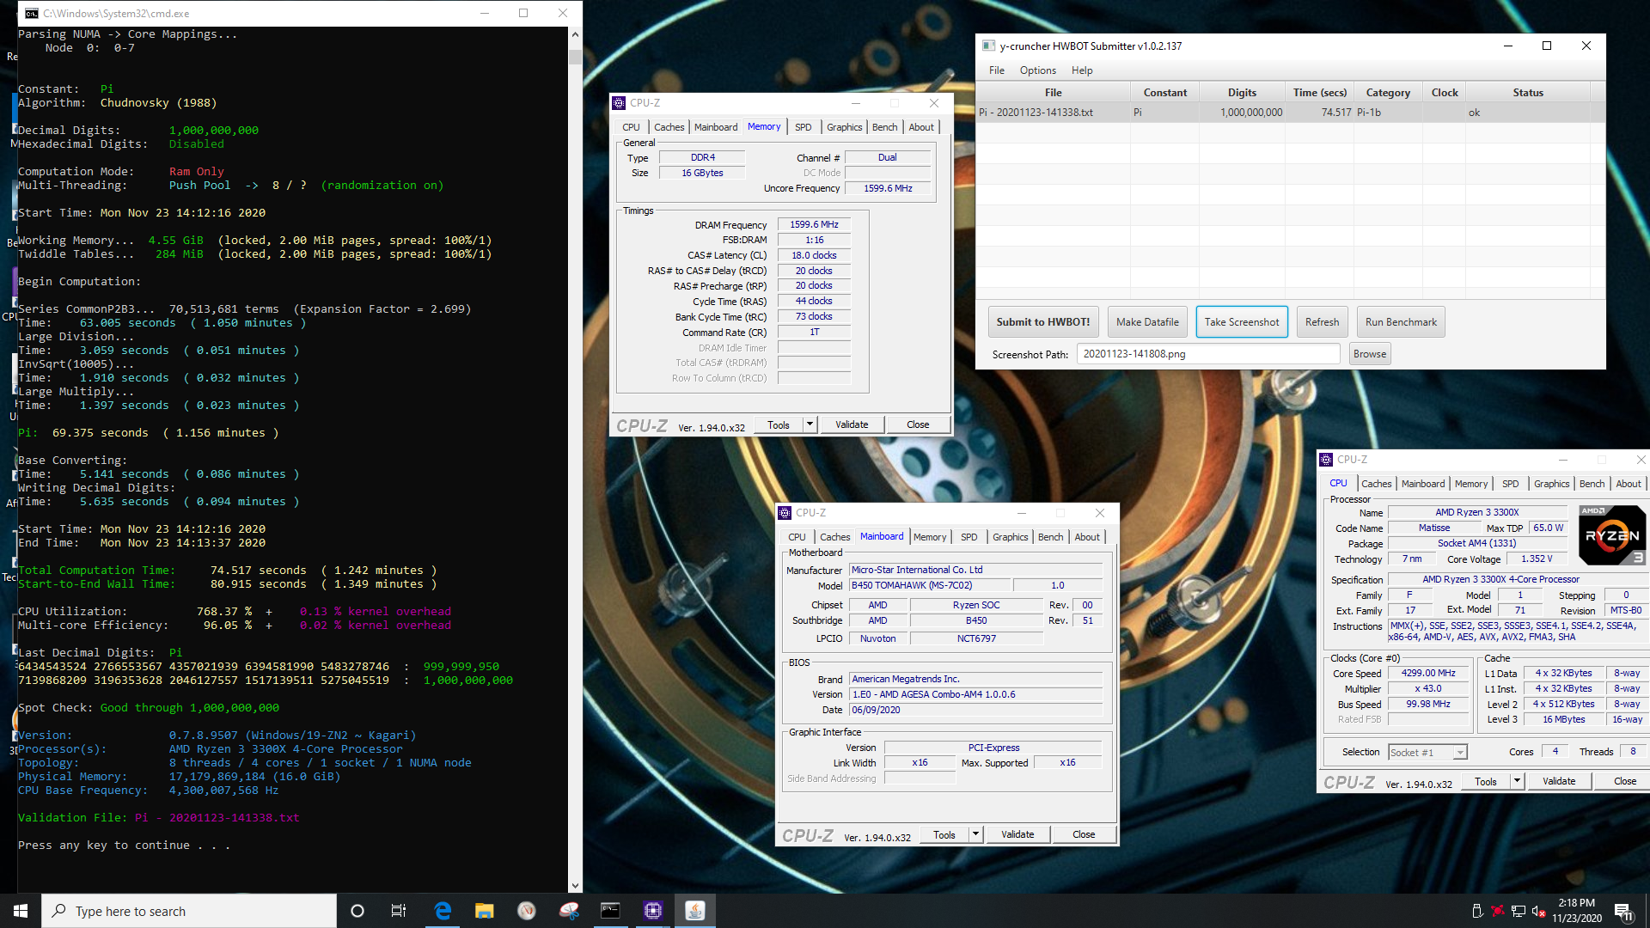Open File menu in HWBOT Submitter
The height and width of the screenshot is (928, 1650).
pyautogui.click(x=996, y=70)
